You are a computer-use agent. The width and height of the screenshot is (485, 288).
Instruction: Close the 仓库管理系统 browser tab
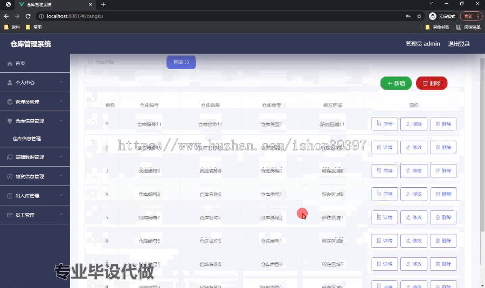tap(91, 4)
